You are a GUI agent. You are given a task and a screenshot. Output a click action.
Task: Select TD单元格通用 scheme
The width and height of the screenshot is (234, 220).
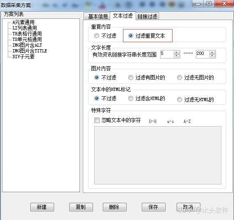click(x=27, y=39)
